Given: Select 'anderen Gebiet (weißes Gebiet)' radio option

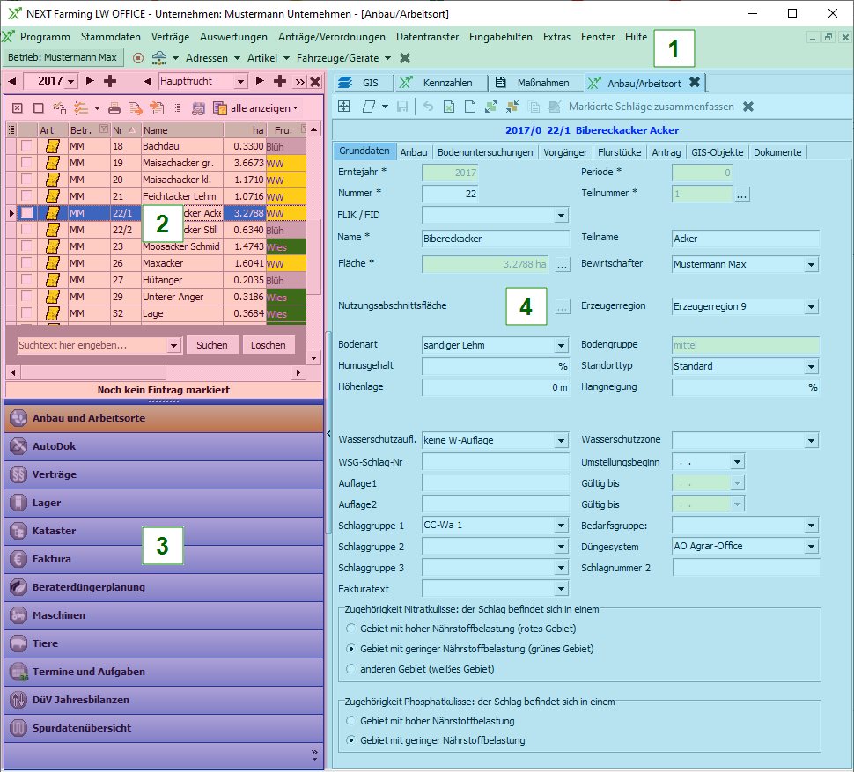Looking at the screenshot, I should click(352, 669).
